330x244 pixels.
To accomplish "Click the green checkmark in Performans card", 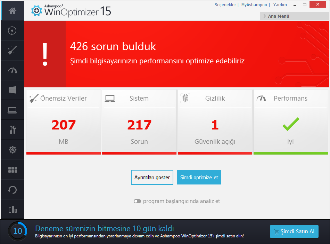I will [291, 124].
